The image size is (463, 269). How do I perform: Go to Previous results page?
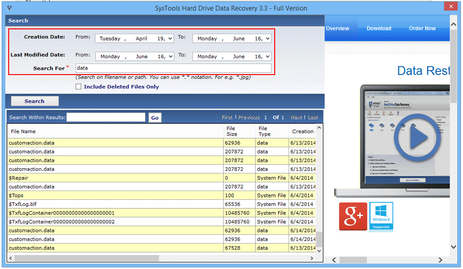tap(249, 117)
